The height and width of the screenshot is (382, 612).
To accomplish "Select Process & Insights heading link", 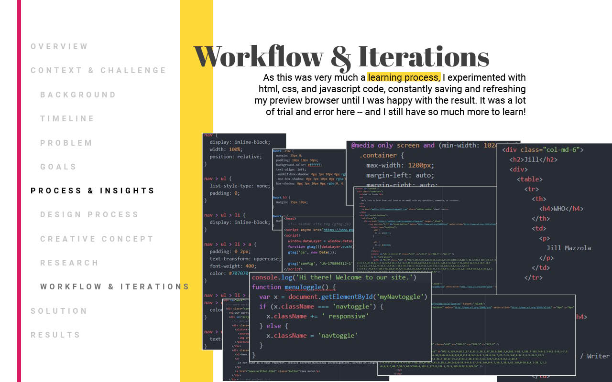I will [93, 191].
